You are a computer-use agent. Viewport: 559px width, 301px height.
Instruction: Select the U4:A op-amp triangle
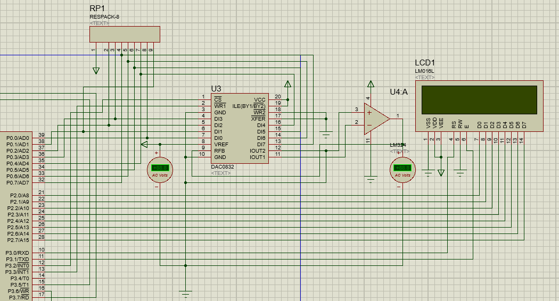click(377, 119)
